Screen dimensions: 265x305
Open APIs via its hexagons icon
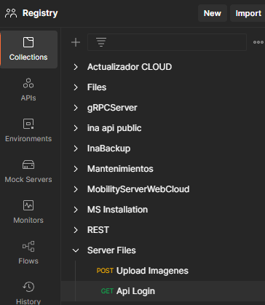[28, 83]
